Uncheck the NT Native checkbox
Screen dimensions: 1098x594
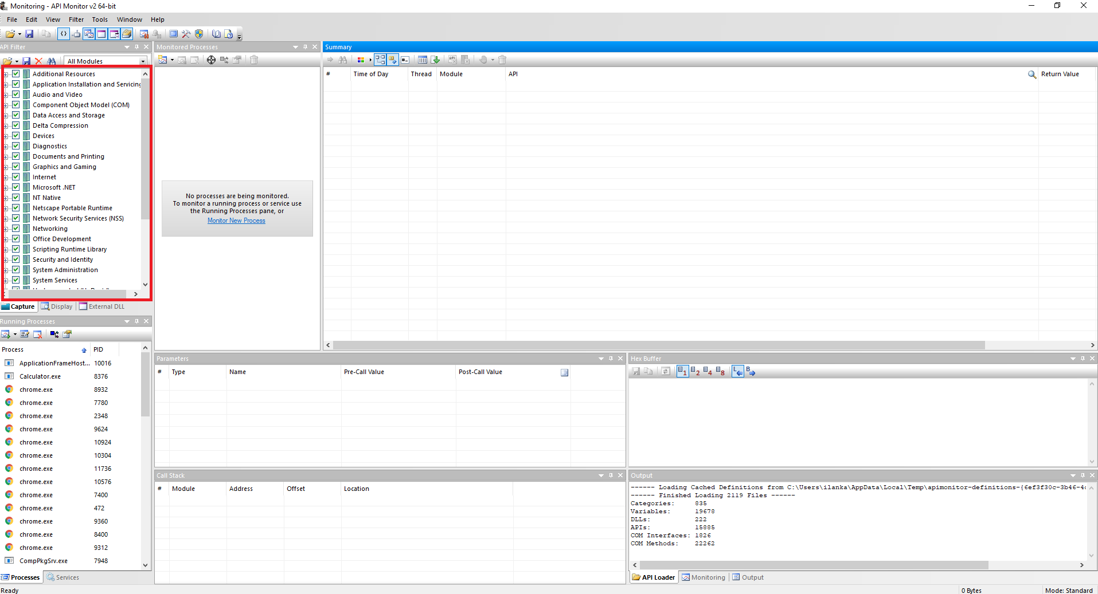16,198
